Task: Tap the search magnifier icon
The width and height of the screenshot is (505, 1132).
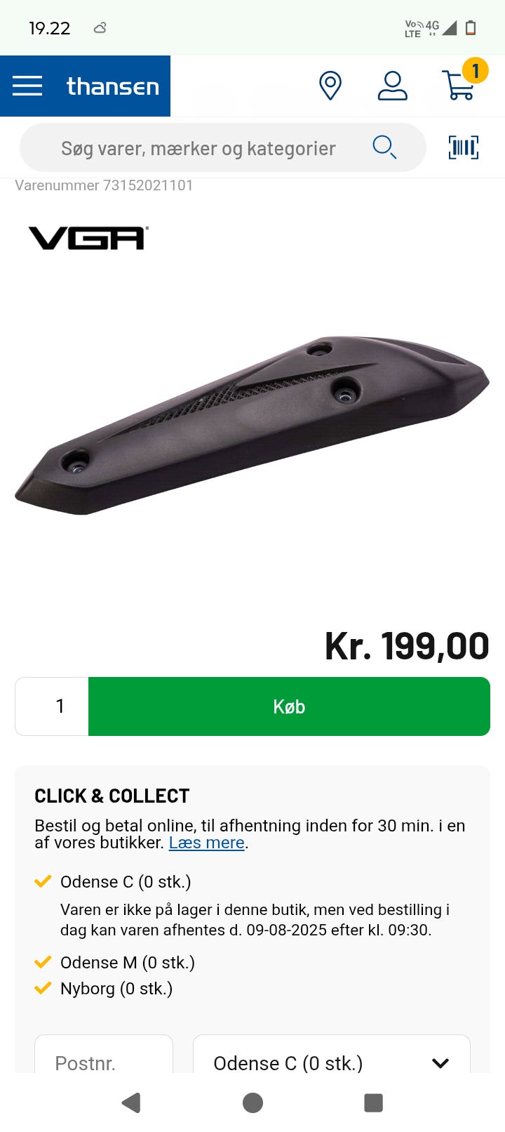Action: click(x=384, y=147)
